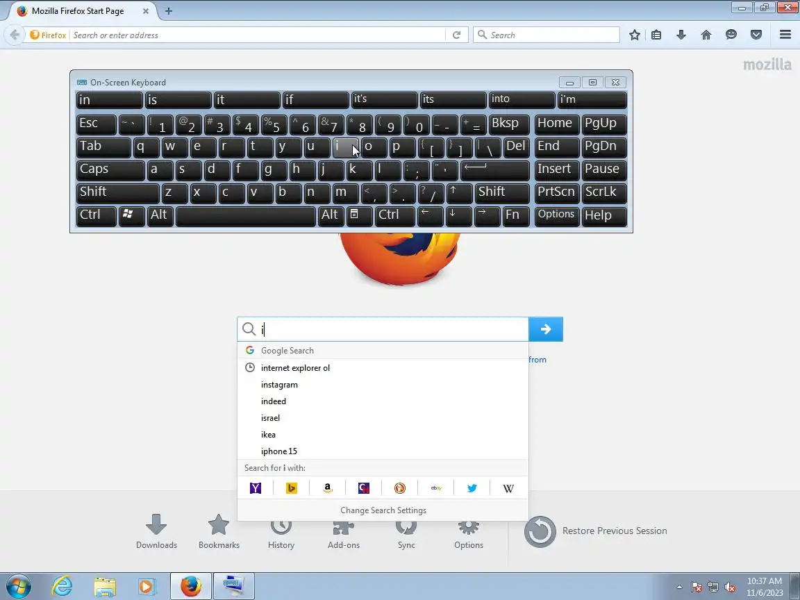Open the Pocket icon in the toolbar
800x600 pixels.
(756, 35)
